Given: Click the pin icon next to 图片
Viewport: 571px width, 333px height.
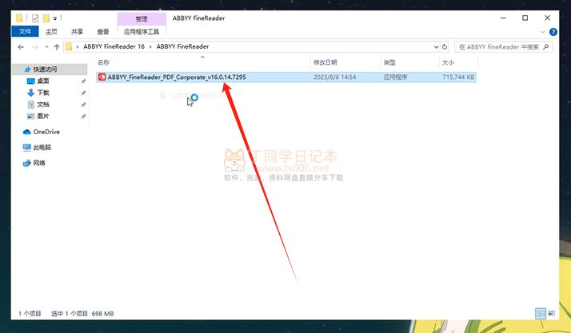Looking at the screenshot, I should [83, 117].
